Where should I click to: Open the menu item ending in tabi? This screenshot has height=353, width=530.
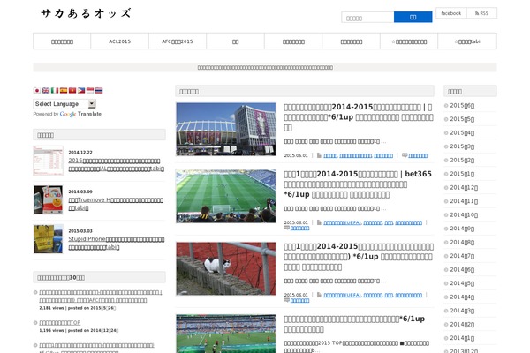point(467,41)
